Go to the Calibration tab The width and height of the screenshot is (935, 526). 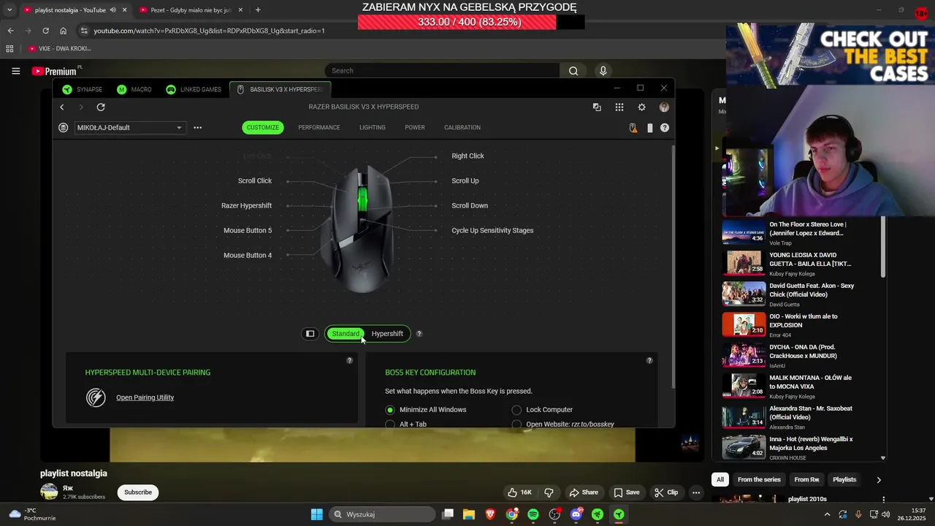pos(462,127)
